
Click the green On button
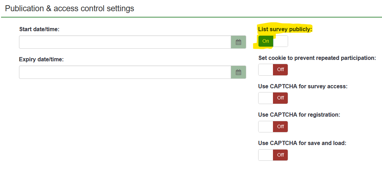[266, 41]
